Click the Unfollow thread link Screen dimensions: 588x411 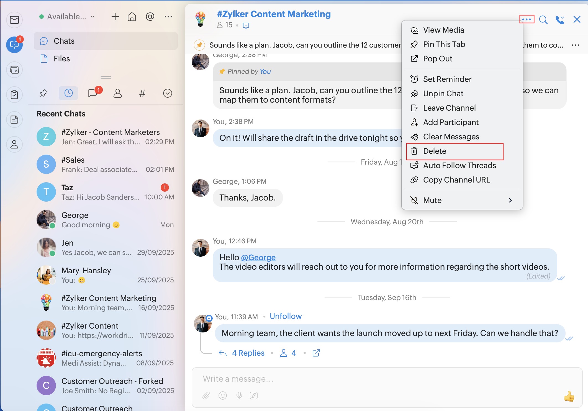point(286,316)
